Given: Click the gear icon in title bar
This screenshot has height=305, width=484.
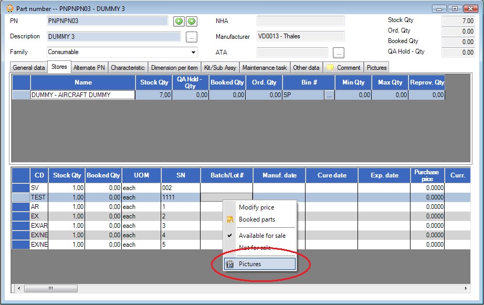Looking at the screenshot, I should tap(10, 8).
